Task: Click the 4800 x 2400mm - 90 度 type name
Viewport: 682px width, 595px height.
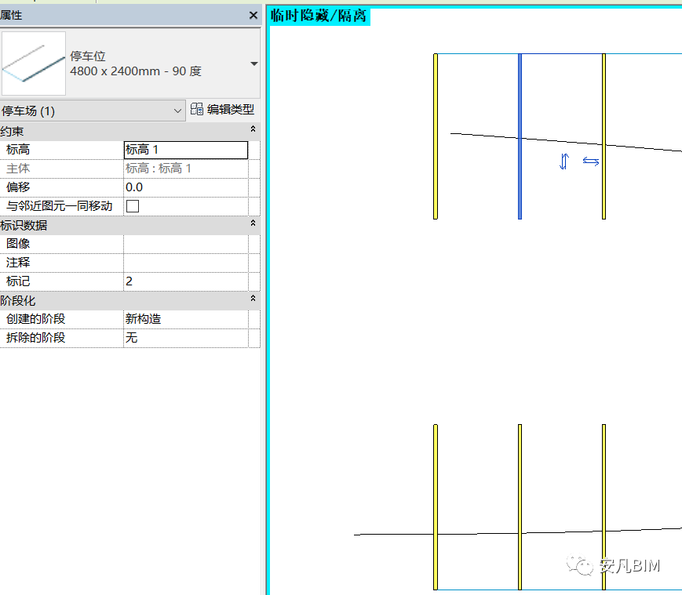Action: (x=136, y=71)
